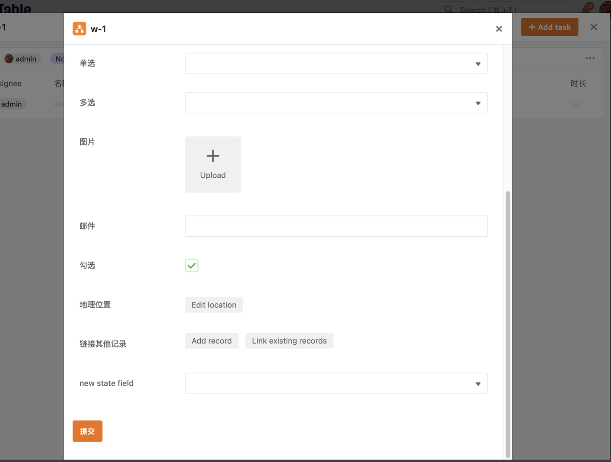Open the Upload image picker via plus icon
Viewport: 611px width, 462px height.
pyautogui.click(x=213, y=156)
